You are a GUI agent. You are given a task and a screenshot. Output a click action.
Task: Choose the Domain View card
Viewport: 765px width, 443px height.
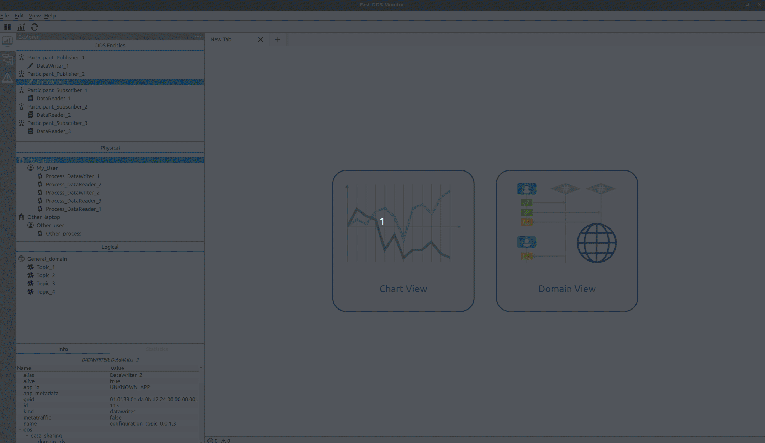pos(567,241)
